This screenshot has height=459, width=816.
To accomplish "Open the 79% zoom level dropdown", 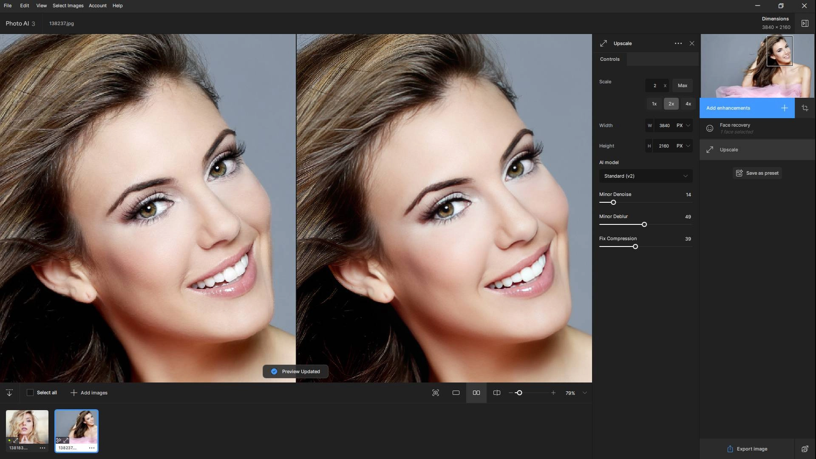I will click(585, 393).
